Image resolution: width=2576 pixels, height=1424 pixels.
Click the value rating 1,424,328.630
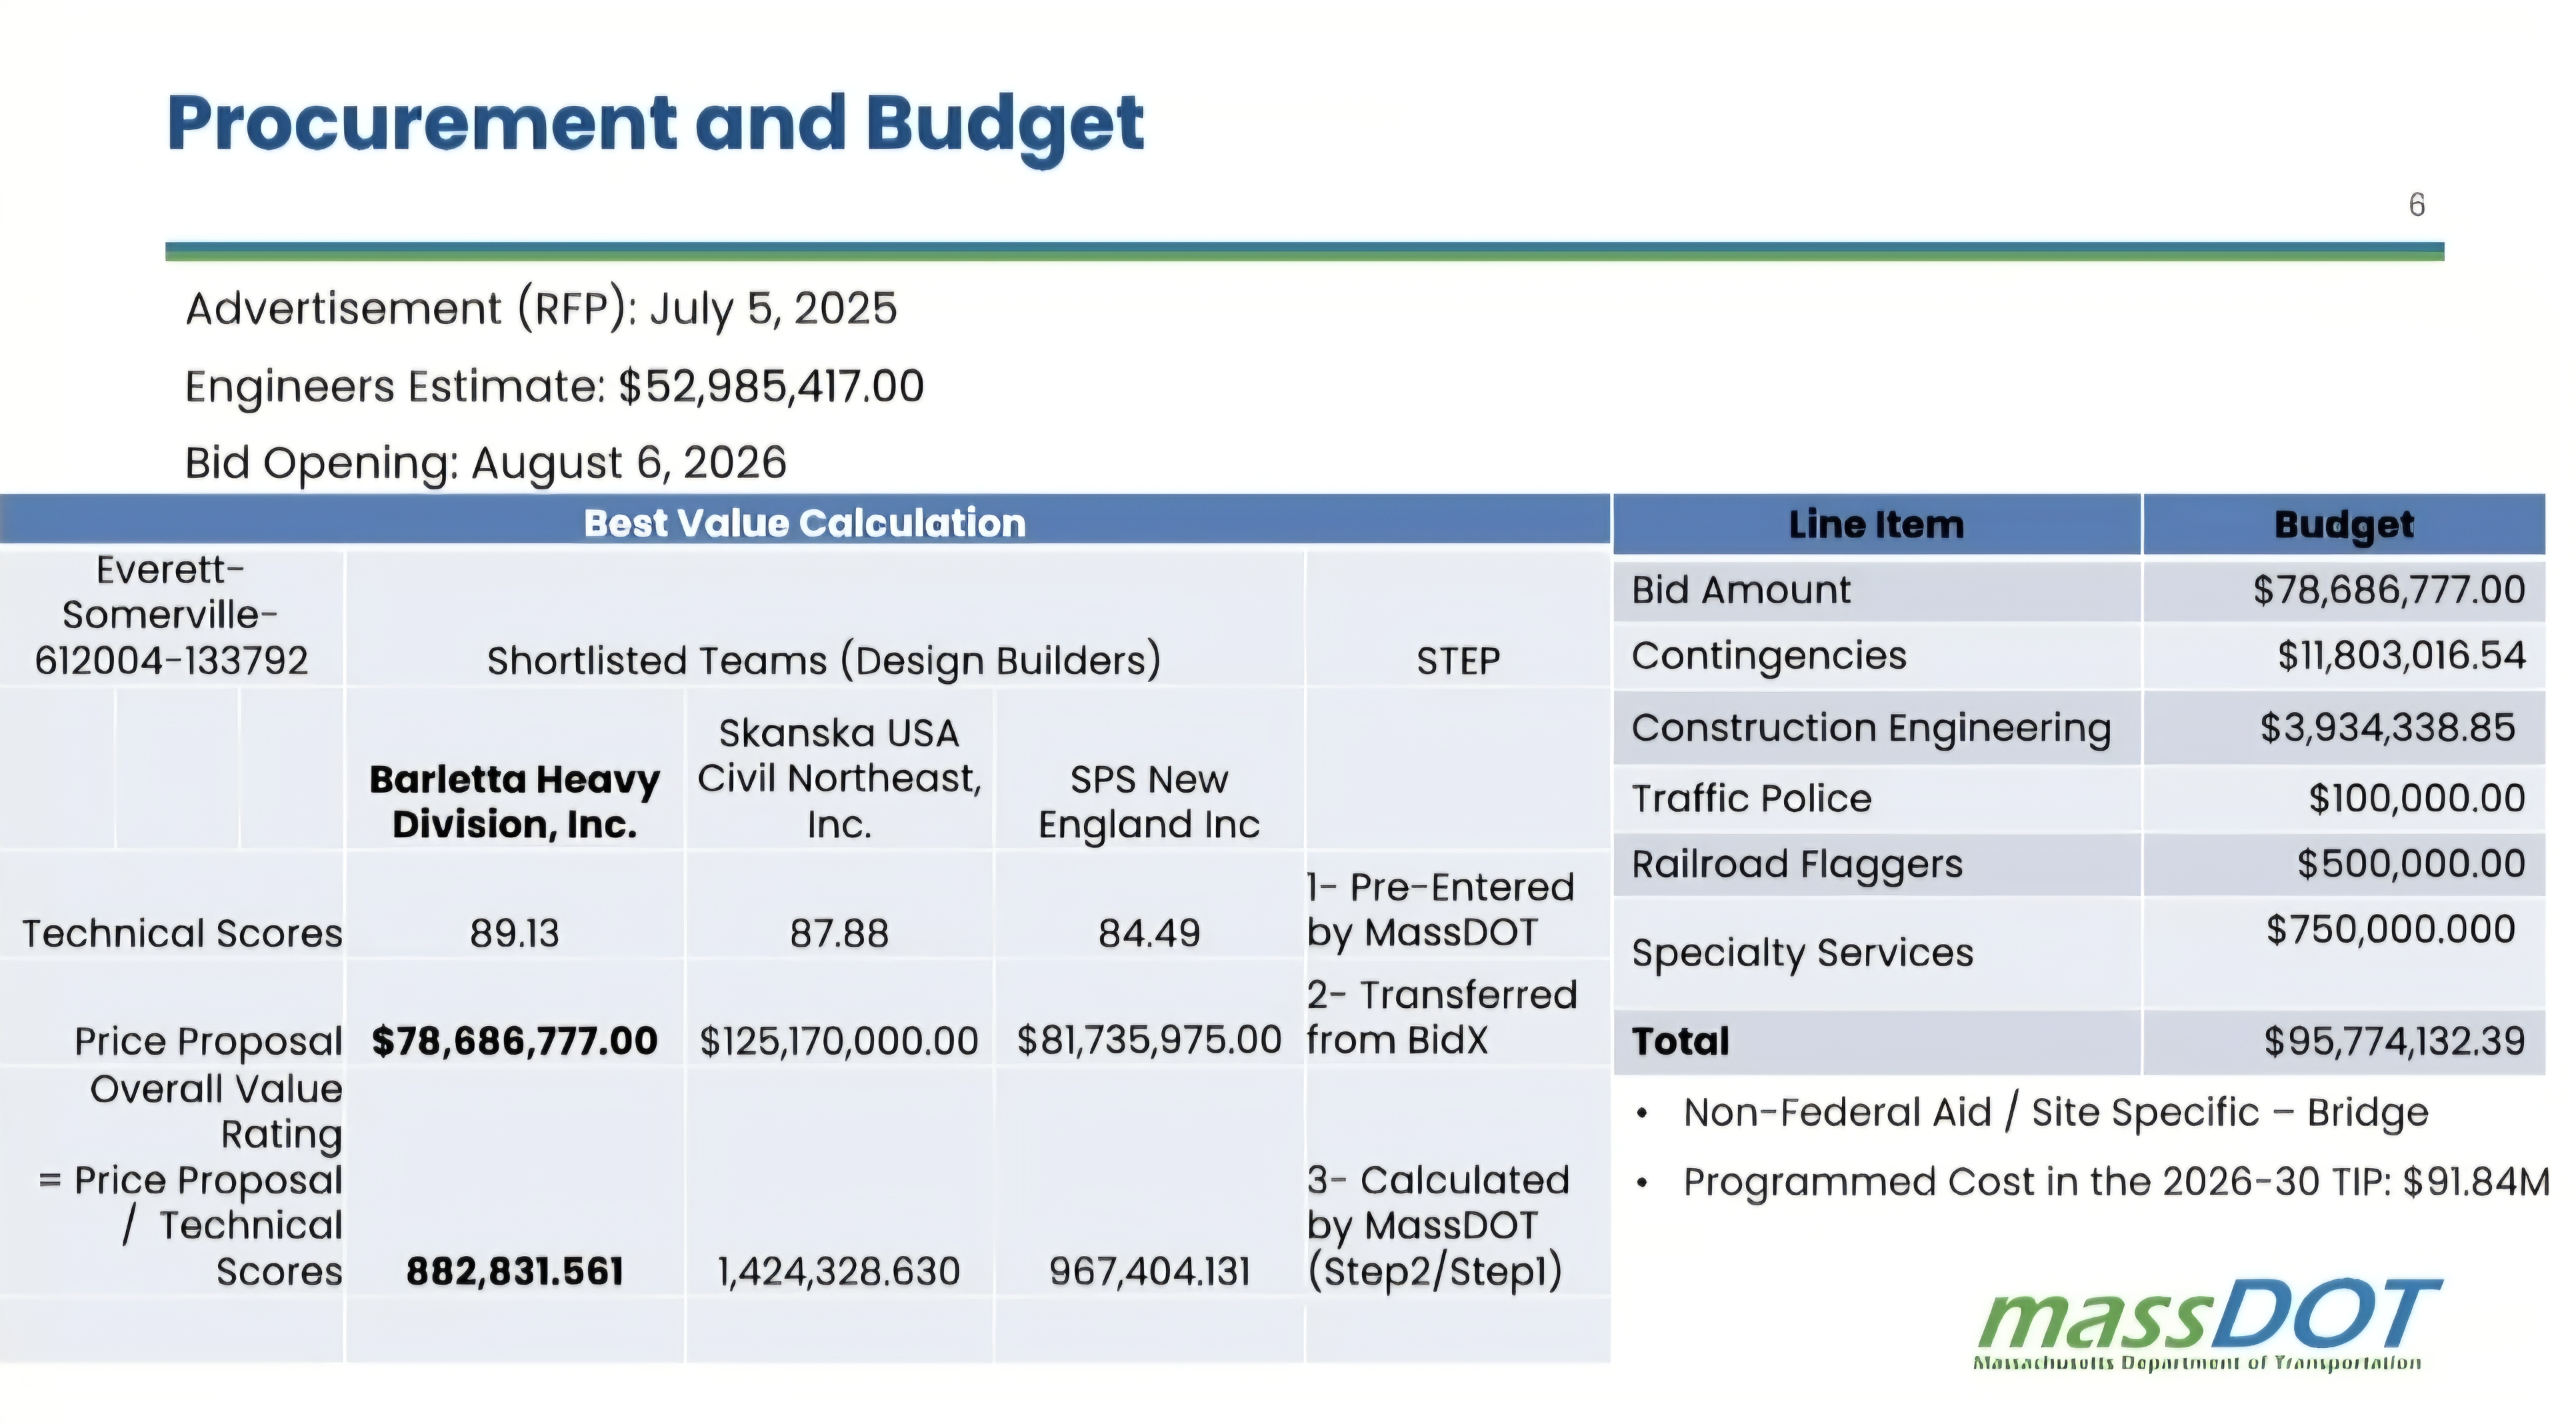(x=839, y=1272)
